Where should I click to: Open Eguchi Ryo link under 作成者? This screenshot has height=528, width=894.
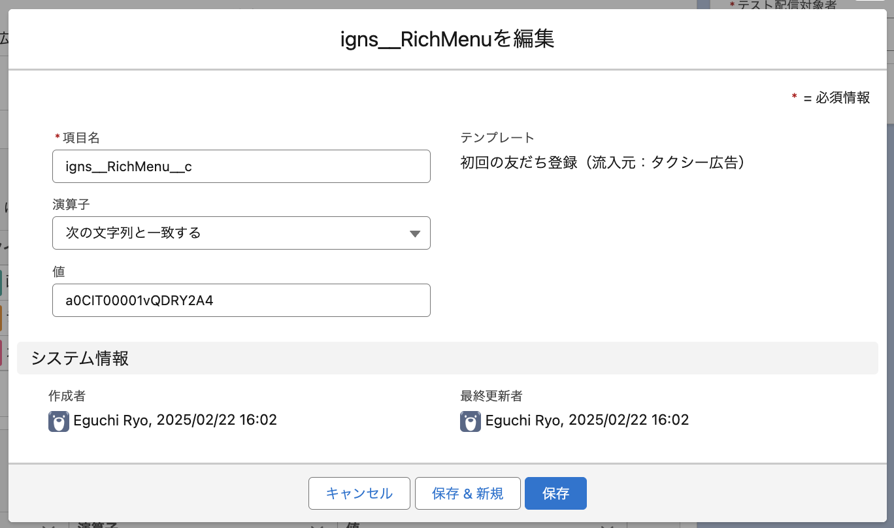[x=112, y=420]
